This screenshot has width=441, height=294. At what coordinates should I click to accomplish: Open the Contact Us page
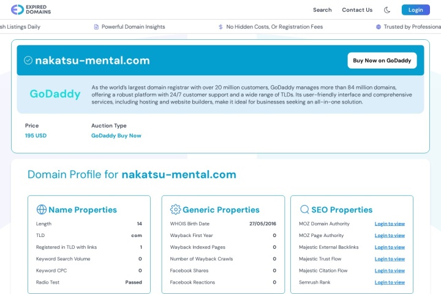(357, 10)
